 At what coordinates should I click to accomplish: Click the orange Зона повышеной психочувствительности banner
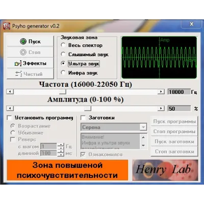(x=67, y=170)
